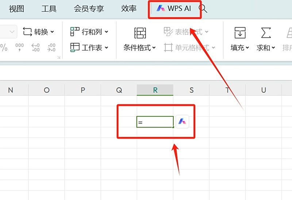Increase decimal places

tap(35, 47)
